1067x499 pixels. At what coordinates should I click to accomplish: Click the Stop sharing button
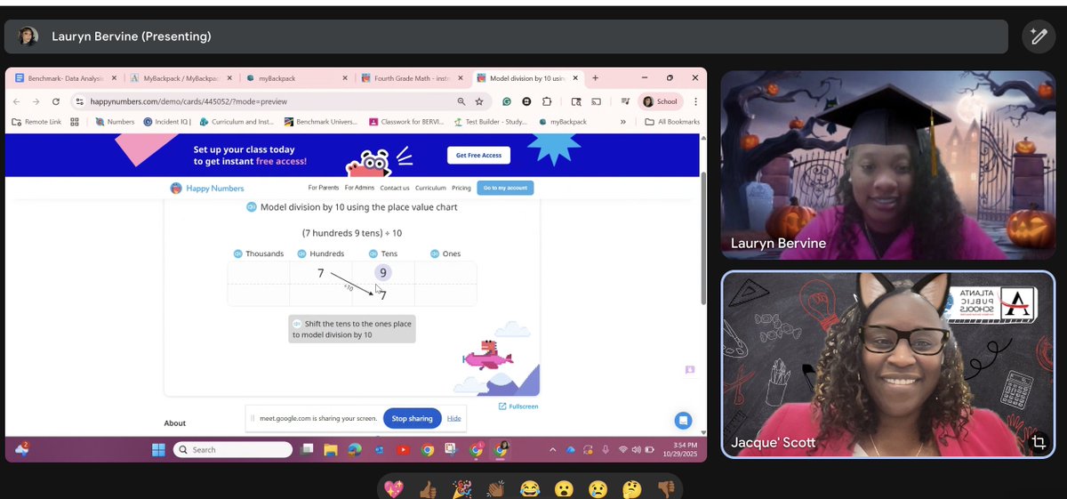tap(412, 418)
